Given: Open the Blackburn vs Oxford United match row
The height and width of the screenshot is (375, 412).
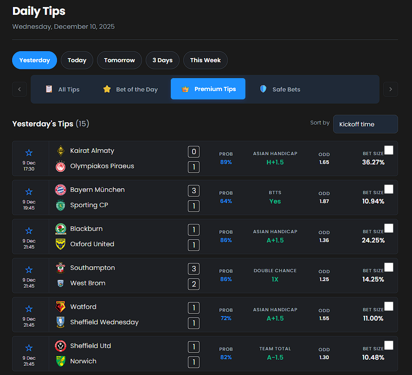Looking at the screenshot, I should click(204, 236).
